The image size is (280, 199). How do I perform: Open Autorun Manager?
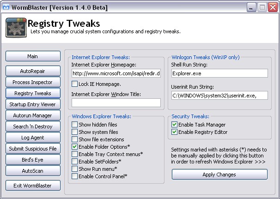pos(33,115)
